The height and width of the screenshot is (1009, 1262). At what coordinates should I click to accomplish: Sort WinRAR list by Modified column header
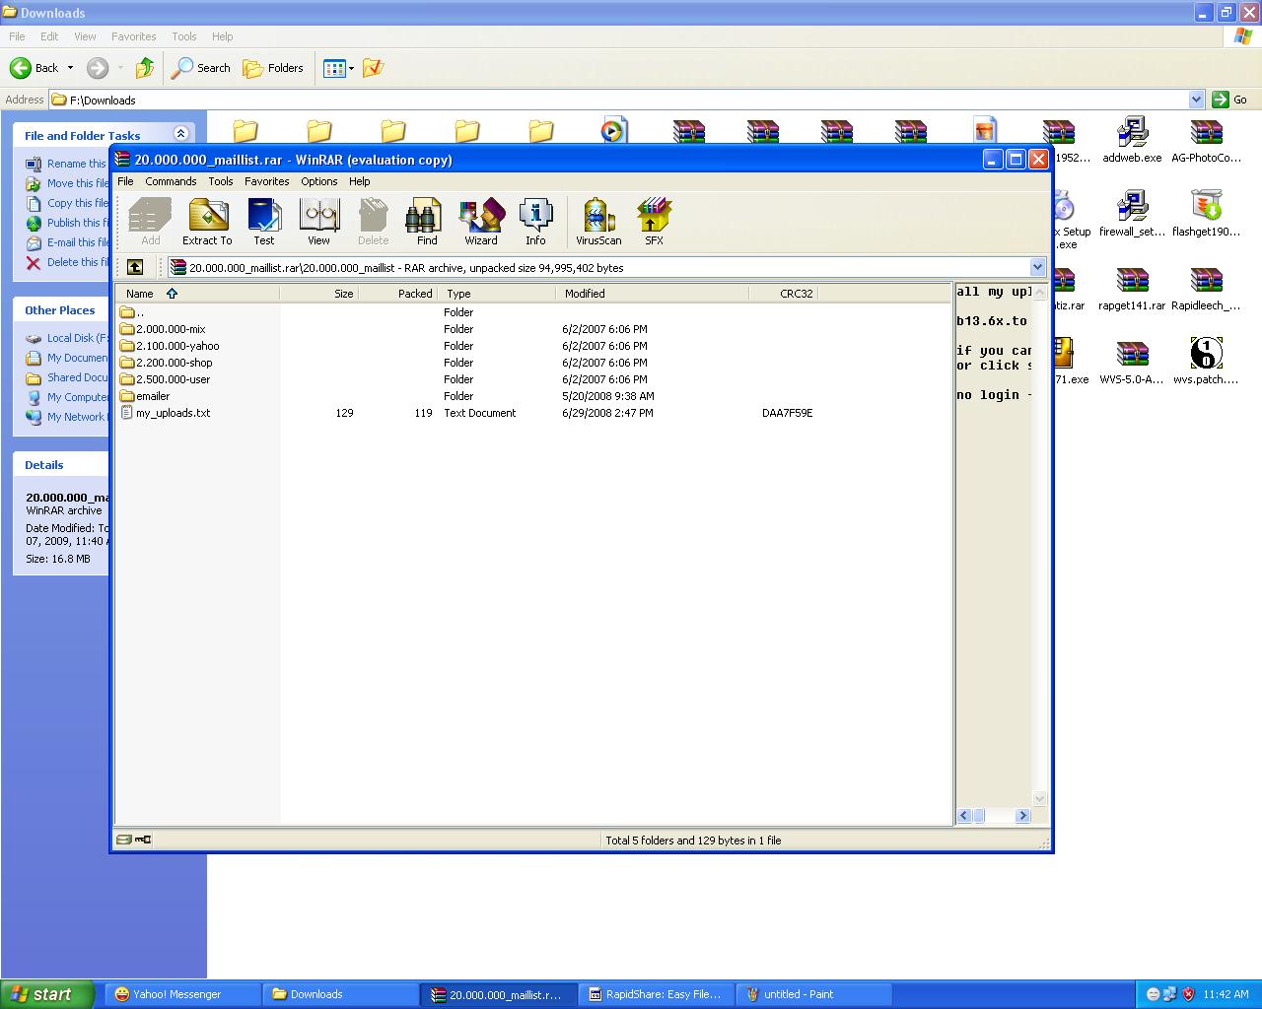coord(652,294)
